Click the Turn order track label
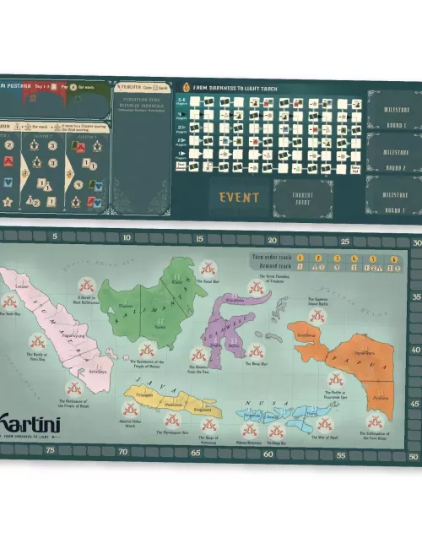Viewport: 422px width, 549px height. 272,257
